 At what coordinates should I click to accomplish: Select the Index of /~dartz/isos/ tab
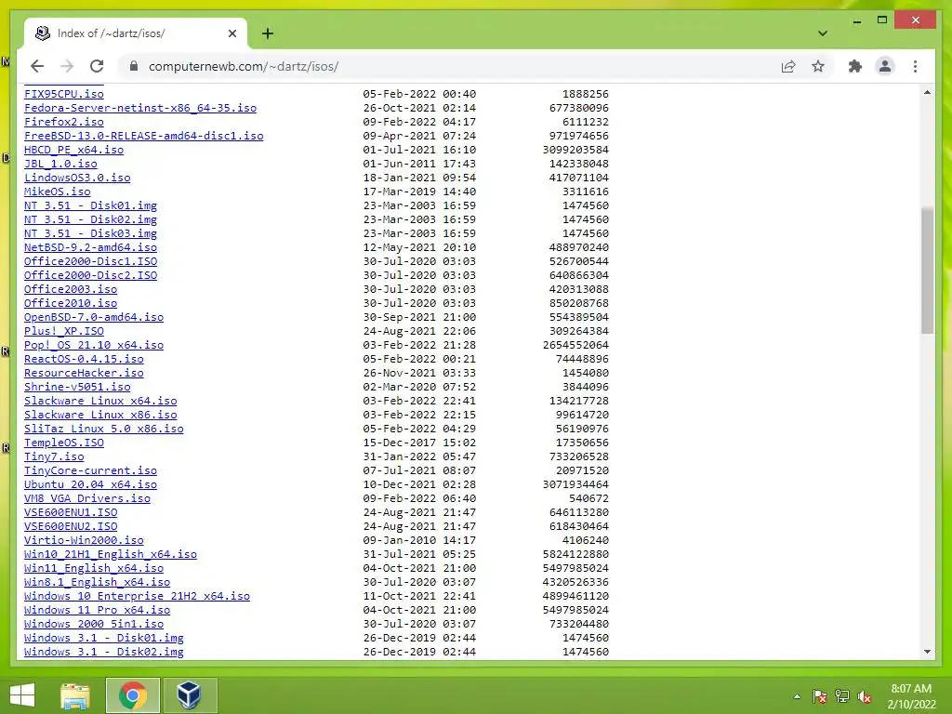coord(136,33)
